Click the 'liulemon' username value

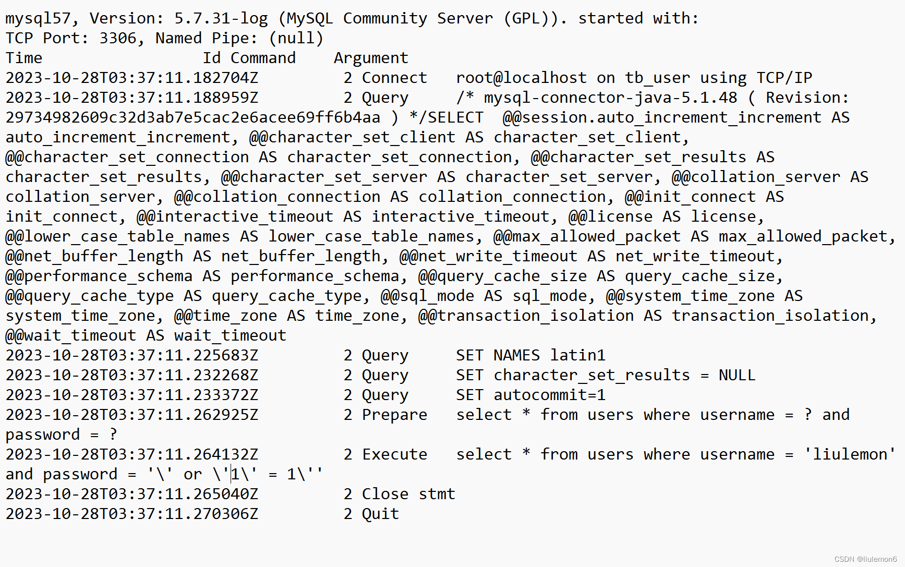(x=850, y=454)
